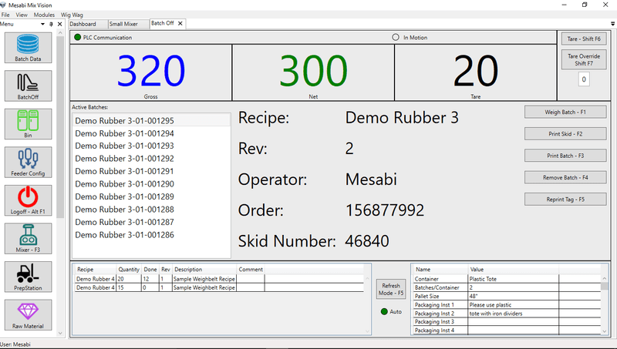
Task: Click the Remove Batch - F4 button
Action: point(565,178)
